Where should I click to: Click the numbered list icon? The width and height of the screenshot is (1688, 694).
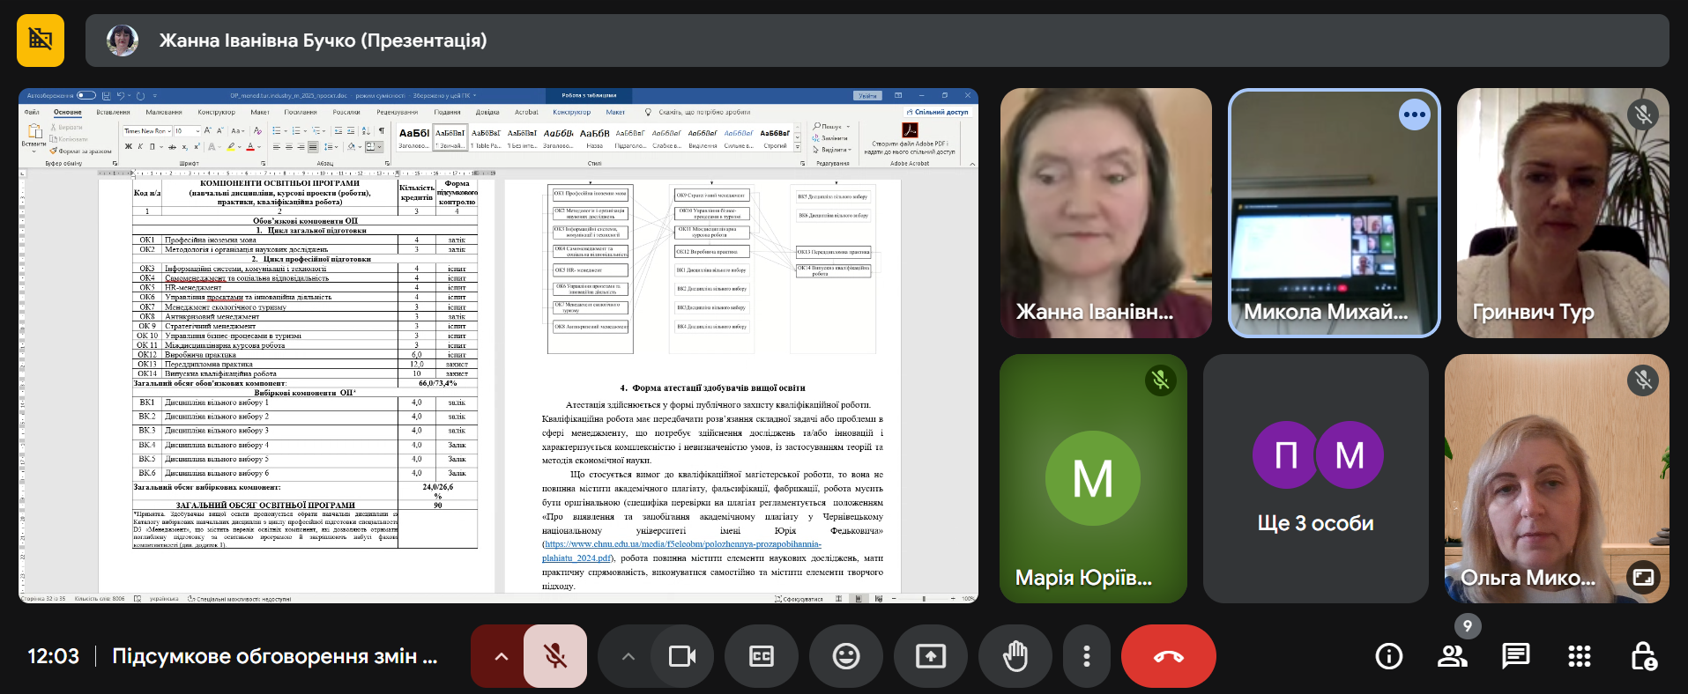(294, 131)
